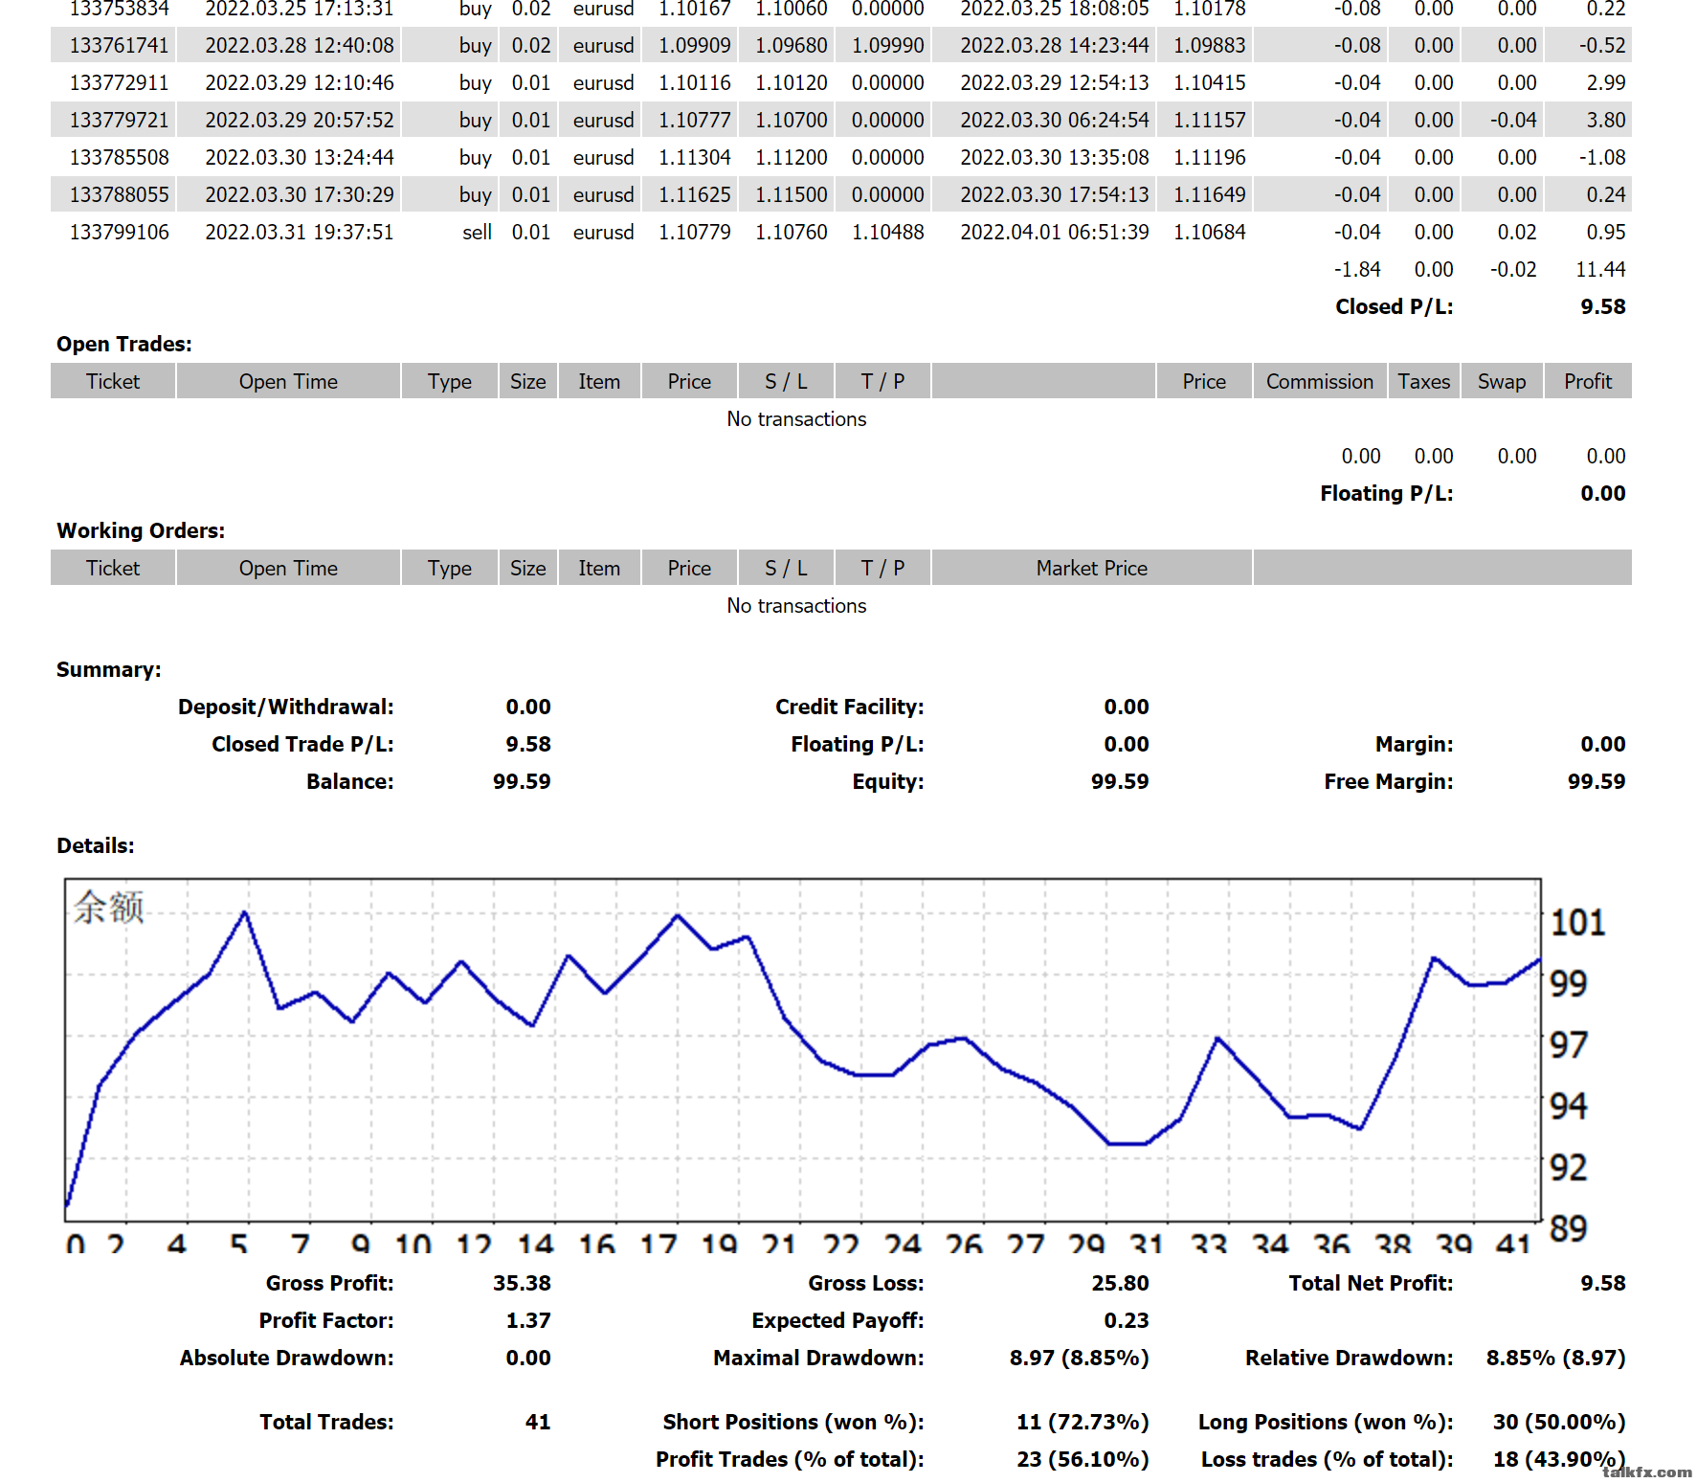The height and width of the screenshot is (1483, 1697).
Task: Click the Details heading
Action: click(95, 845)
